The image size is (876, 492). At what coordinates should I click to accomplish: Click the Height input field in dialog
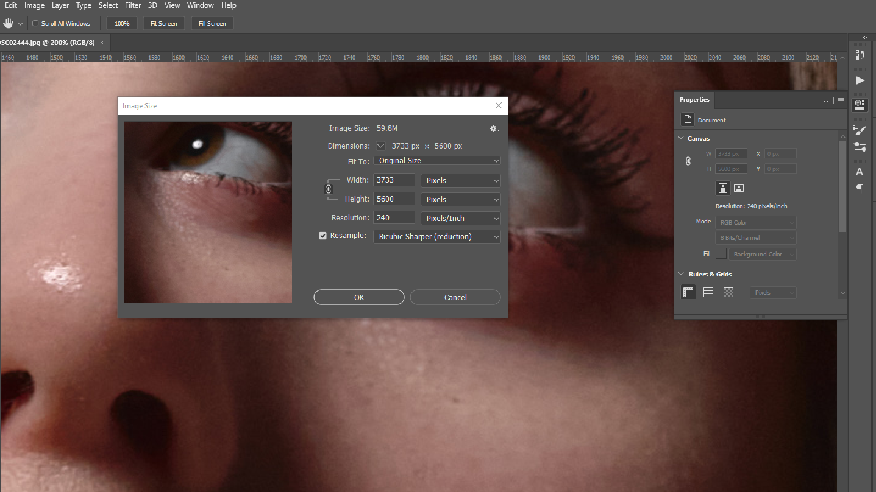coord(394,199)
